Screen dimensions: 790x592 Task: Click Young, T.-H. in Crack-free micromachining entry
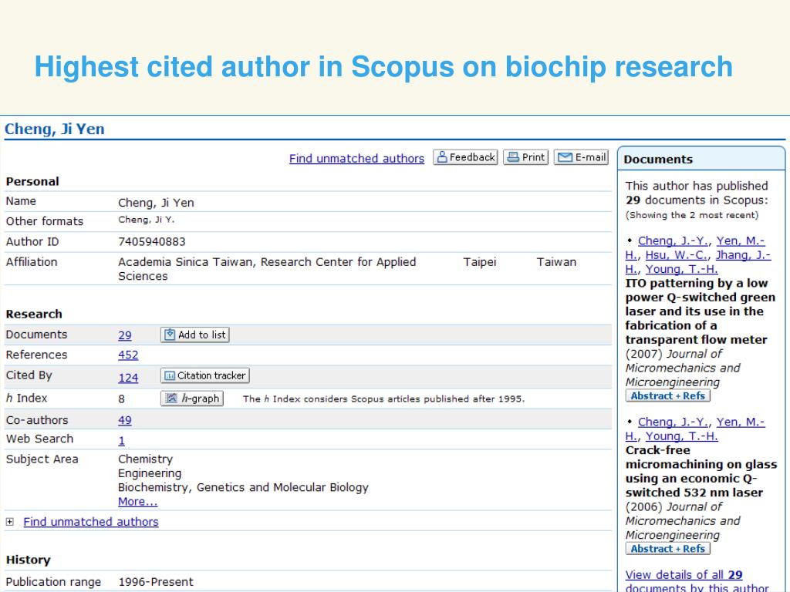point(682,436)
